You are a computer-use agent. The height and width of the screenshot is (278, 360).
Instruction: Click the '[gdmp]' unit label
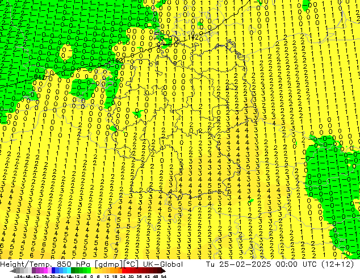coord(108,264)
